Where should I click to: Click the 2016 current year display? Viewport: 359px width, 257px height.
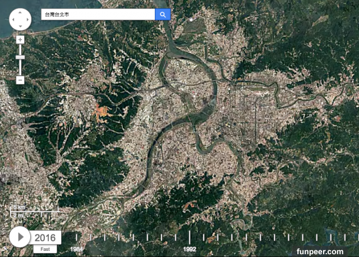[45, 237]
